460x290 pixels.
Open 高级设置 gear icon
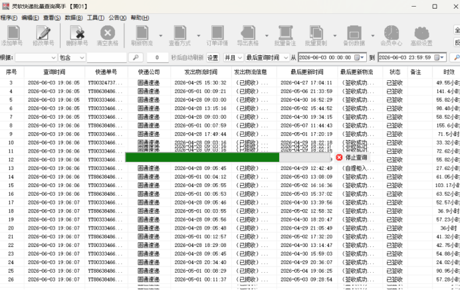pyautogui.click(x=421, y=33)
